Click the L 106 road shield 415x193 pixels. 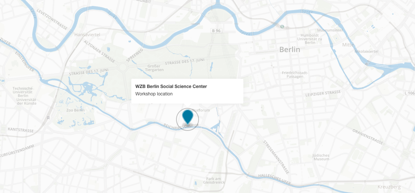(x=410, y=93)
